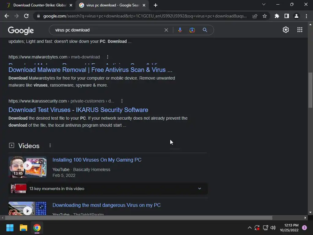Image resolution: width=313 pixels, height=235 pixels.
Task: Open a new browser tab
Action: pos(156,6)
